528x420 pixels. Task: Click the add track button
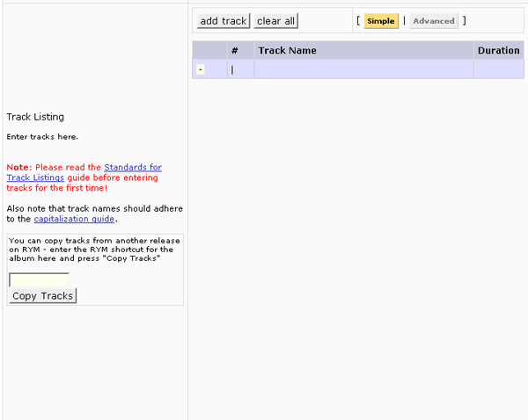[223, 21]
